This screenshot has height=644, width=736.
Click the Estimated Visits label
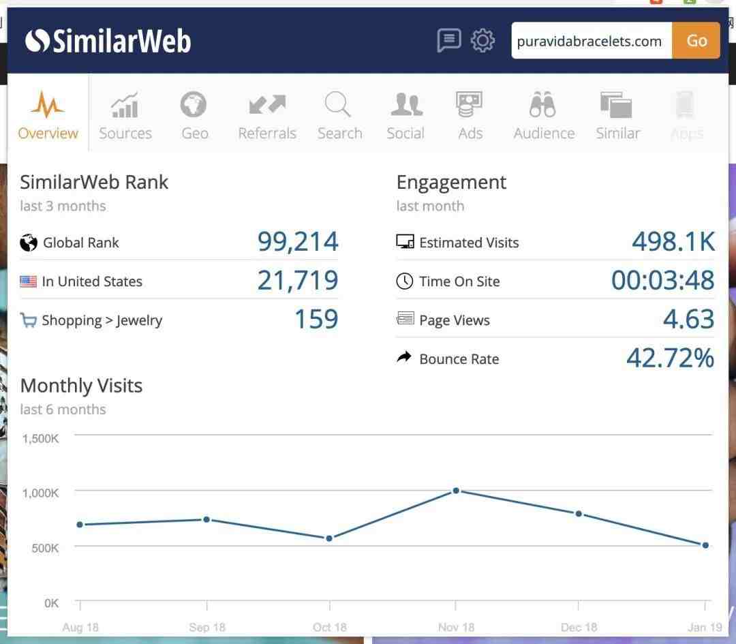(469, 243)
